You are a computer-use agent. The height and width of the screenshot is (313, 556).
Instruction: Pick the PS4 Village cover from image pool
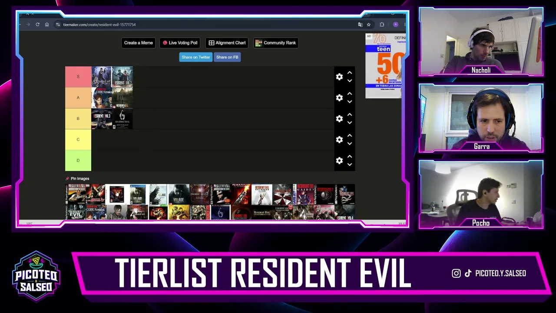pyautogui.click(x=137, y=194)
